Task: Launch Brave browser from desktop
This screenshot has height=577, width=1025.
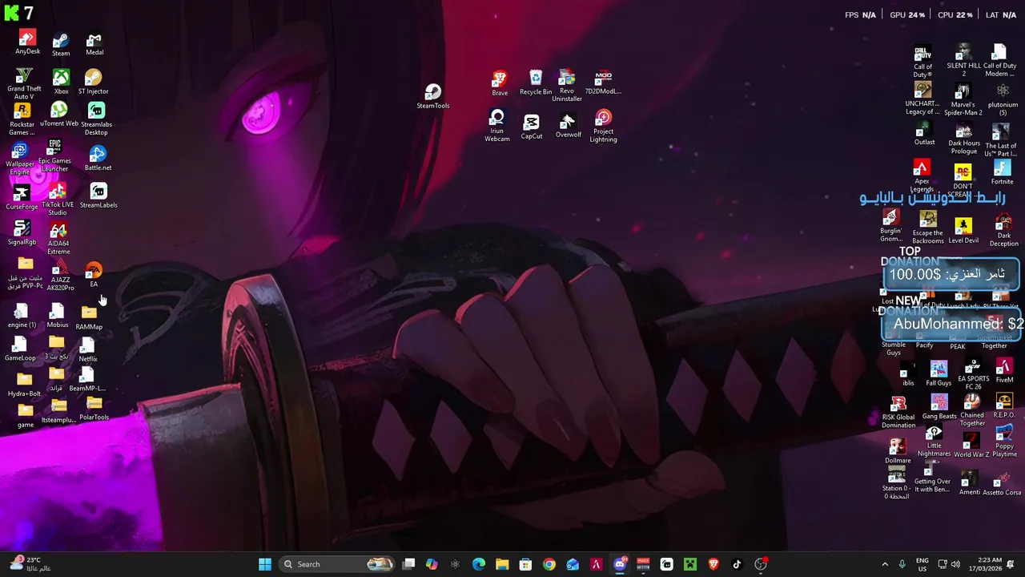Action: click(x=500, y=83)
